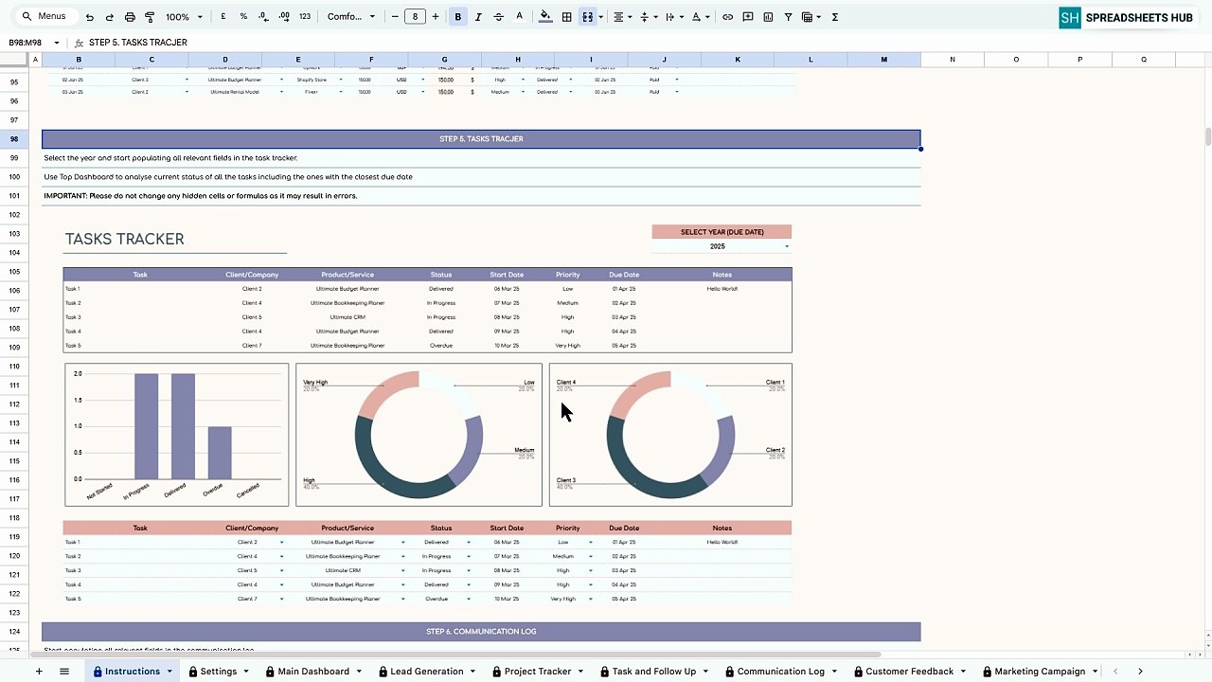
Task: Toggle italic formatting button
Action: point(478,17)
